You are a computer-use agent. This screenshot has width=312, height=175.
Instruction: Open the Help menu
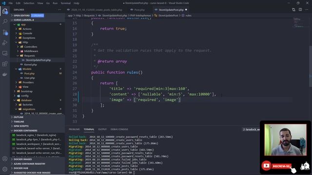pos(77,3)
